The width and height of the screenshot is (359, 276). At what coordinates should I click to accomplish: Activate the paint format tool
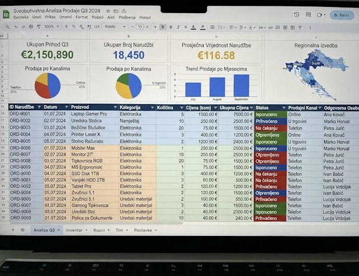(39, 27)
